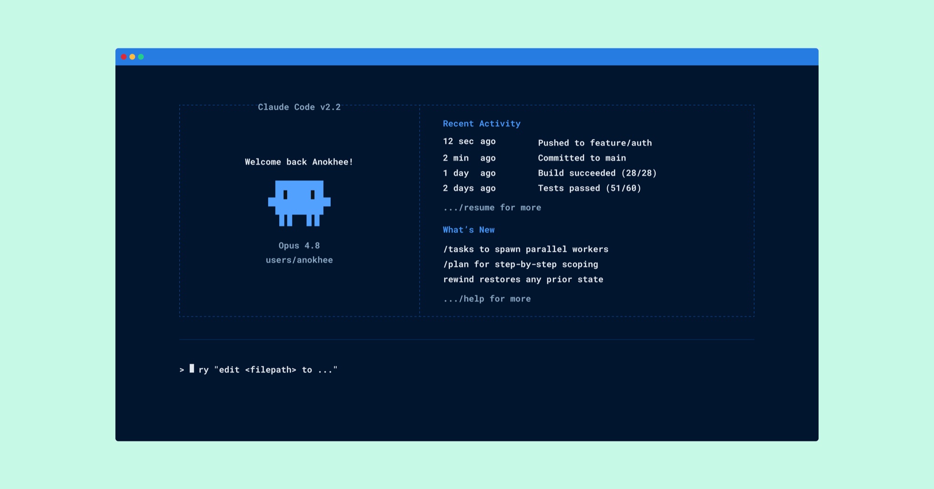Click the "Welcome back Anokhee!" greeting
This screenshot has height=489, width=934.
pos(299,162)
